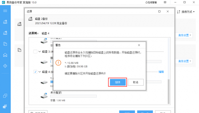Click 在线客服 online support link
This screenshot has height=113, width=199.
pos(151,2)
